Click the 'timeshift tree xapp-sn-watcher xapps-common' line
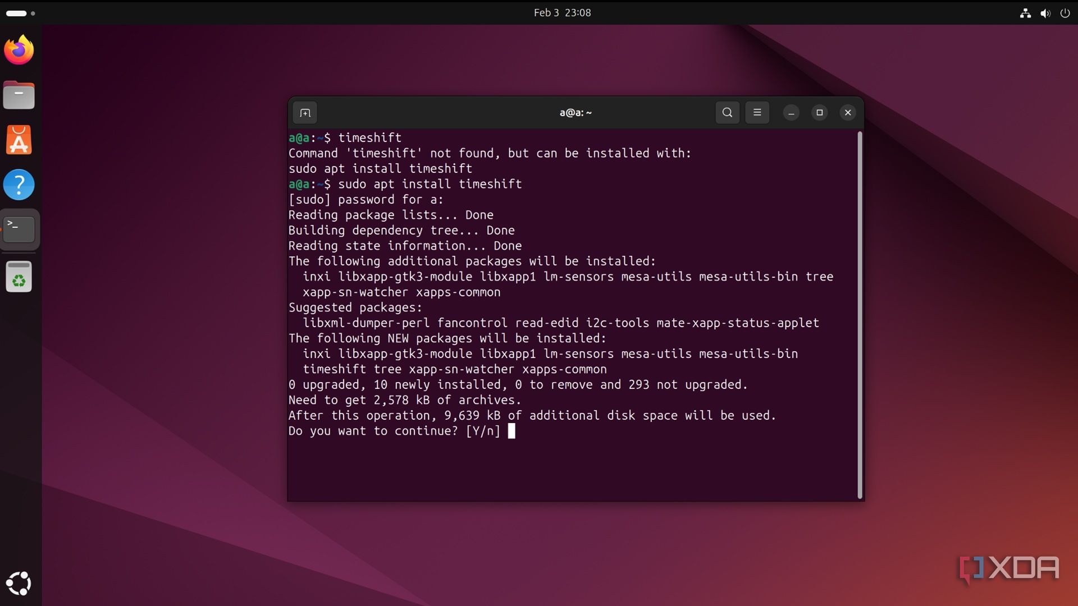 (455, 369)
